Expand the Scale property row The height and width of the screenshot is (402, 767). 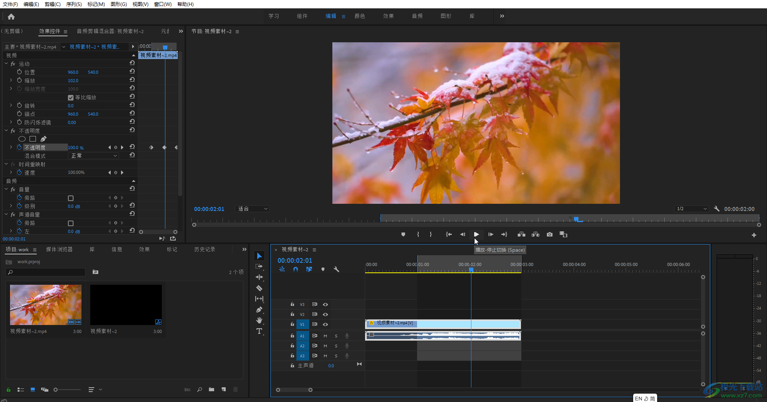coord(11,80)
